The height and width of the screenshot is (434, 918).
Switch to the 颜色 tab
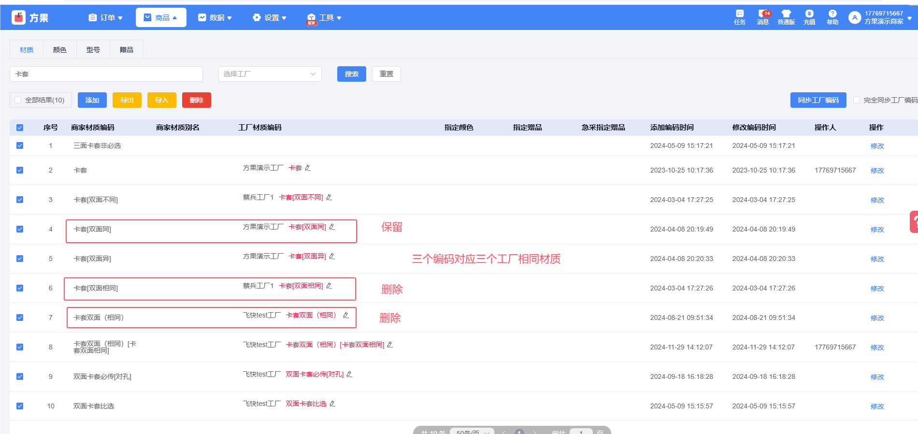[x=60, y=50]
